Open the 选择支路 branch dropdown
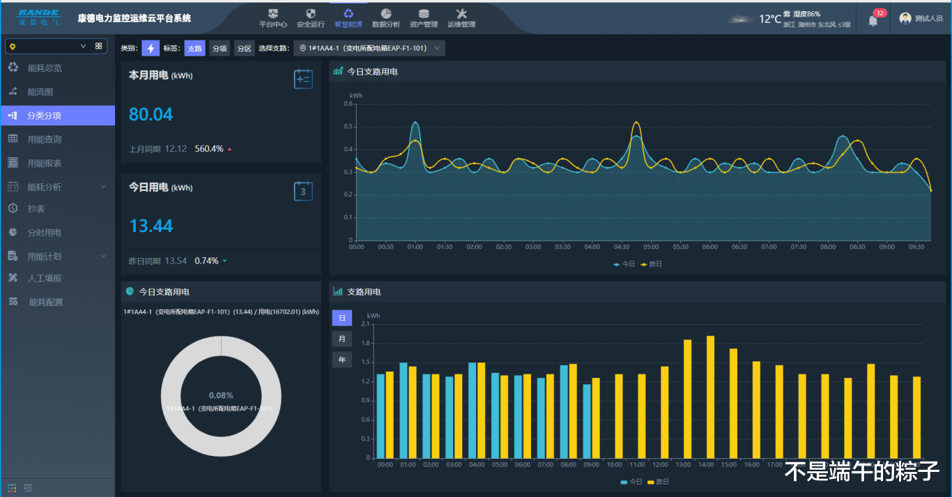Screen dimensions: 952x497 click(x=369, y=48)
